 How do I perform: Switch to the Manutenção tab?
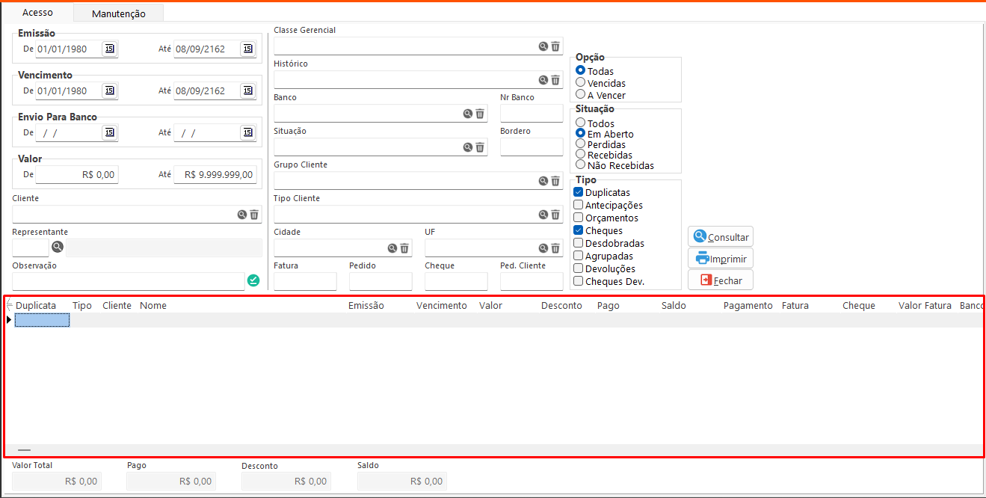(119, 13)
